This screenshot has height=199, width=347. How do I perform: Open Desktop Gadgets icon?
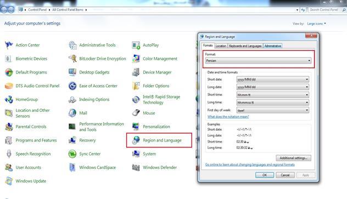[72, 72]
